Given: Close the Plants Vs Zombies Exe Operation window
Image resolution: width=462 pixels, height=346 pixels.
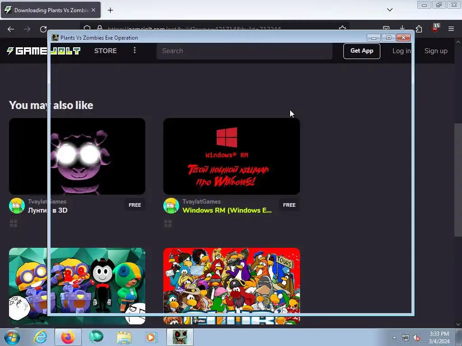Looking at the screenshot, I should (x=403, y=38).
